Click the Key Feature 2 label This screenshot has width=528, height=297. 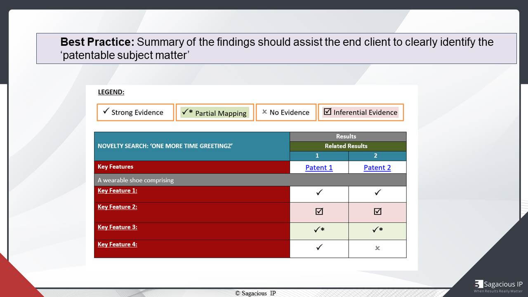click(118, 207)
